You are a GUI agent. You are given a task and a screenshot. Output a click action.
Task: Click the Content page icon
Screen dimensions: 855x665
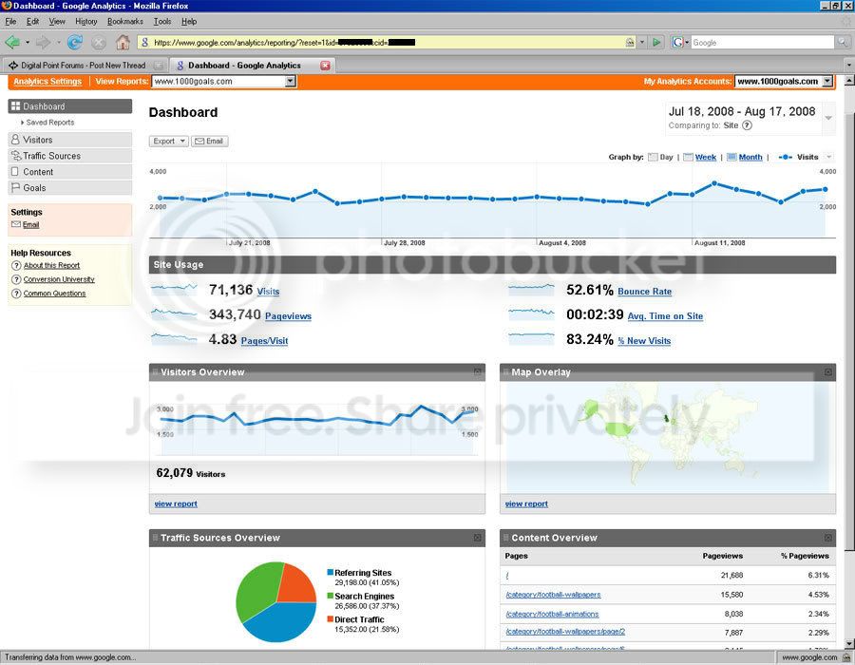(x=15, y=171)
